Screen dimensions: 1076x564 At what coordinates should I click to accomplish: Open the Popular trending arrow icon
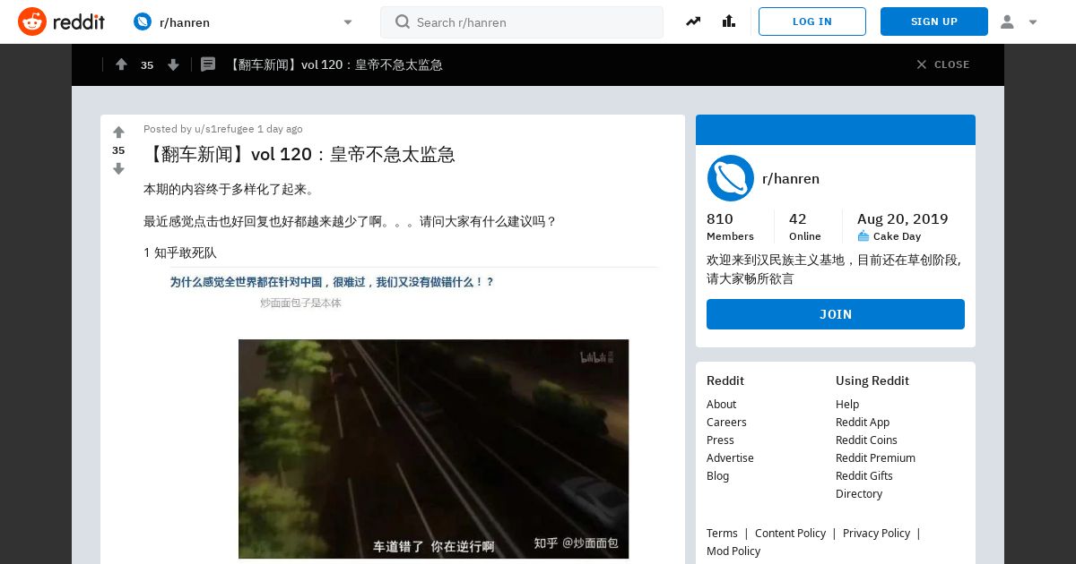693,21
